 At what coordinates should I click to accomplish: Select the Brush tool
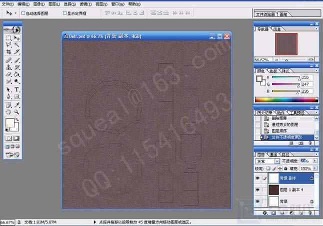[16, 60]
